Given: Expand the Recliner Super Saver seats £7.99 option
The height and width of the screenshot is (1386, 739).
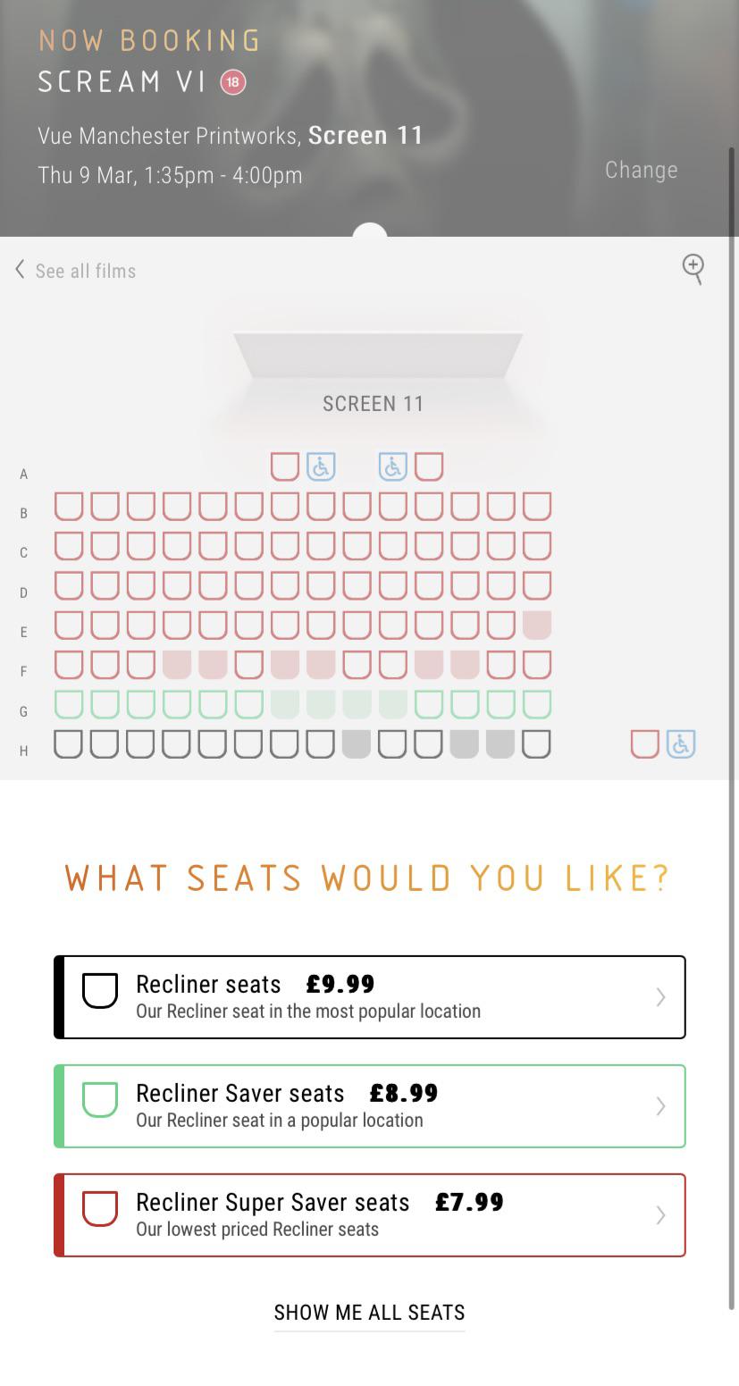Looking at the screenshot, I should [369, 1215].
